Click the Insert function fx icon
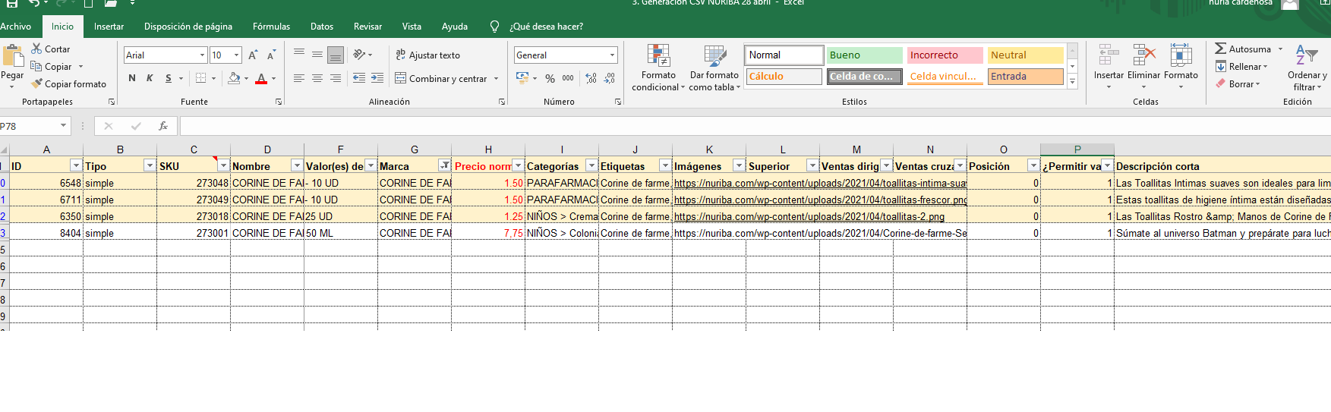 click(162, 126)
